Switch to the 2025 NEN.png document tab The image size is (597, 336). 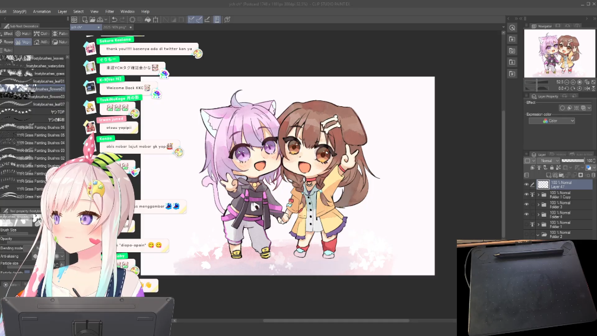[x=115, y=27]
